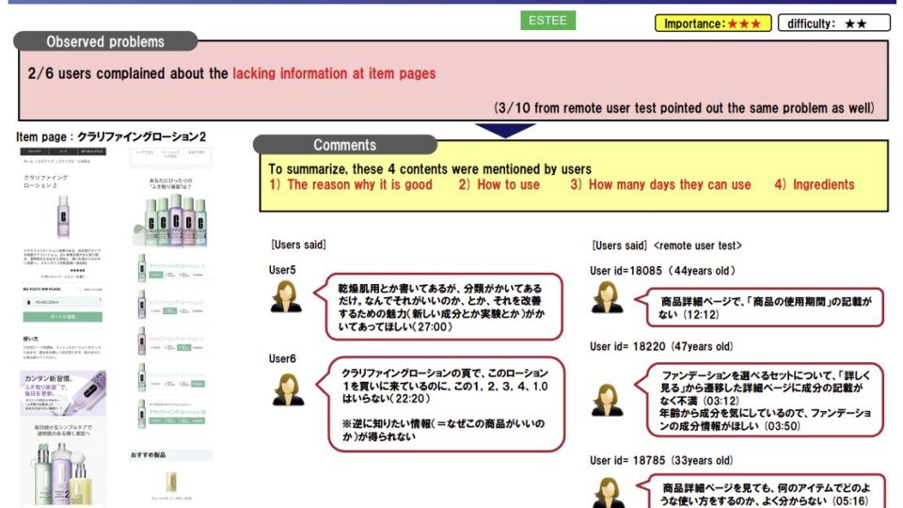Click the User6 avatar icon

coord(288,389)
